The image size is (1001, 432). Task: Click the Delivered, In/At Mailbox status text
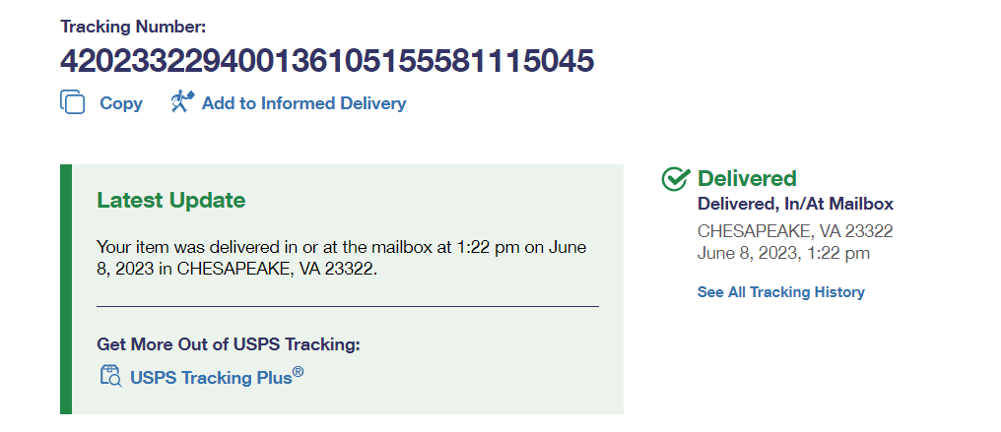[x=795, y=205]
